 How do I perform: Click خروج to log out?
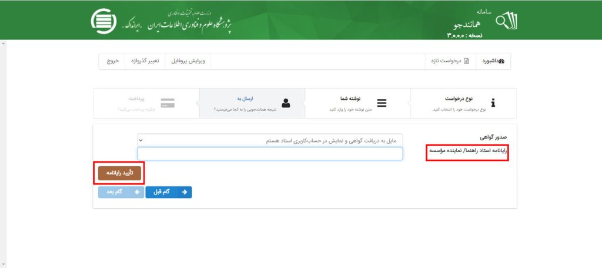click(x=112, y=61)
